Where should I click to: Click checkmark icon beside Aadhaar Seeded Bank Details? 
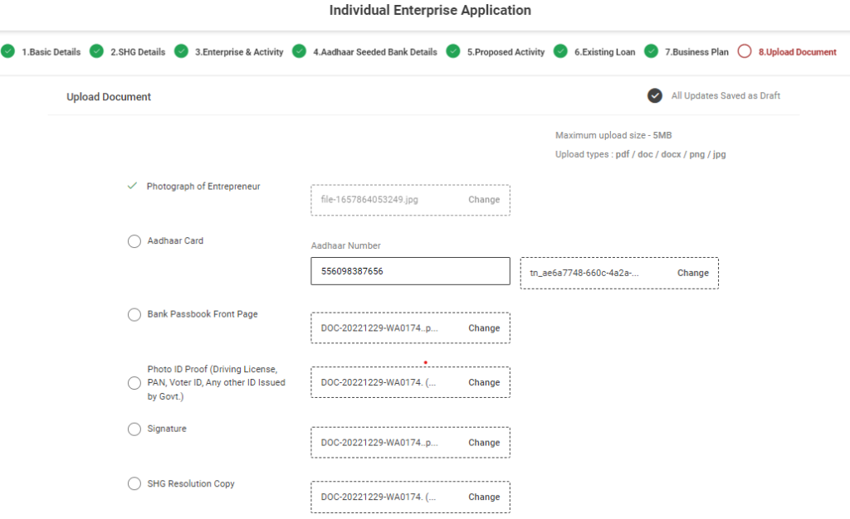299,51
